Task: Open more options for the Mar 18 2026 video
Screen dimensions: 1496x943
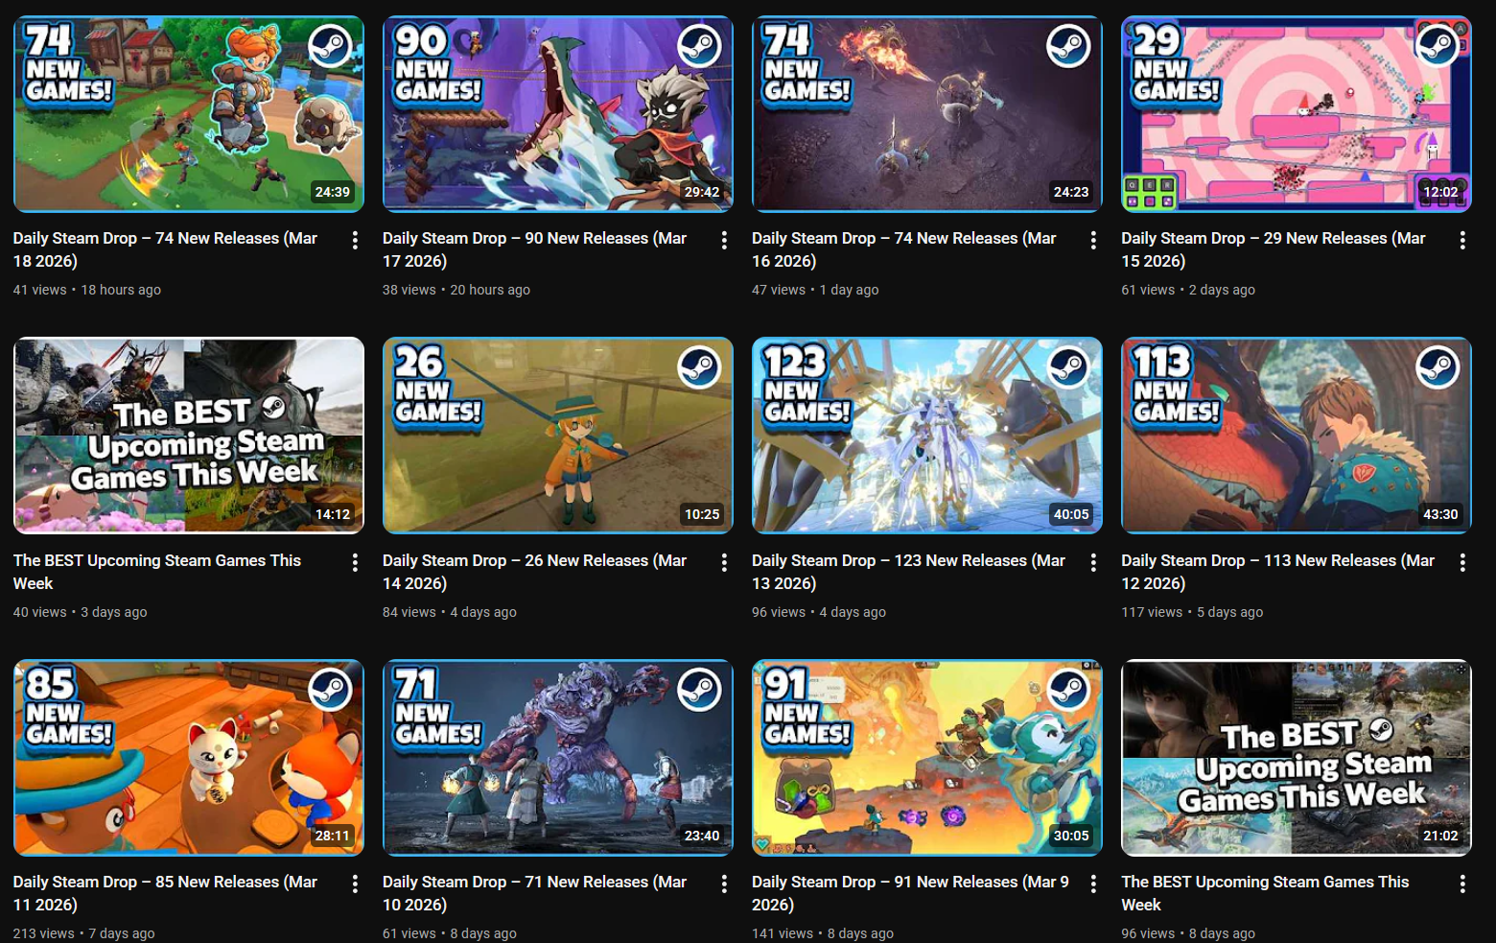Action: click(x=355, y=241)
